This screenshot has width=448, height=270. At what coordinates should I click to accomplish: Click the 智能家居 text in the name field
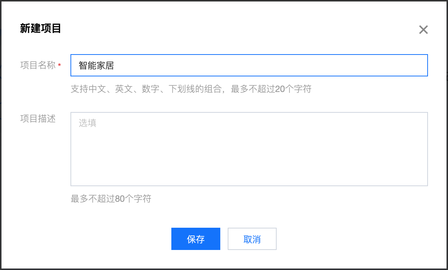[x=96, y=66]
